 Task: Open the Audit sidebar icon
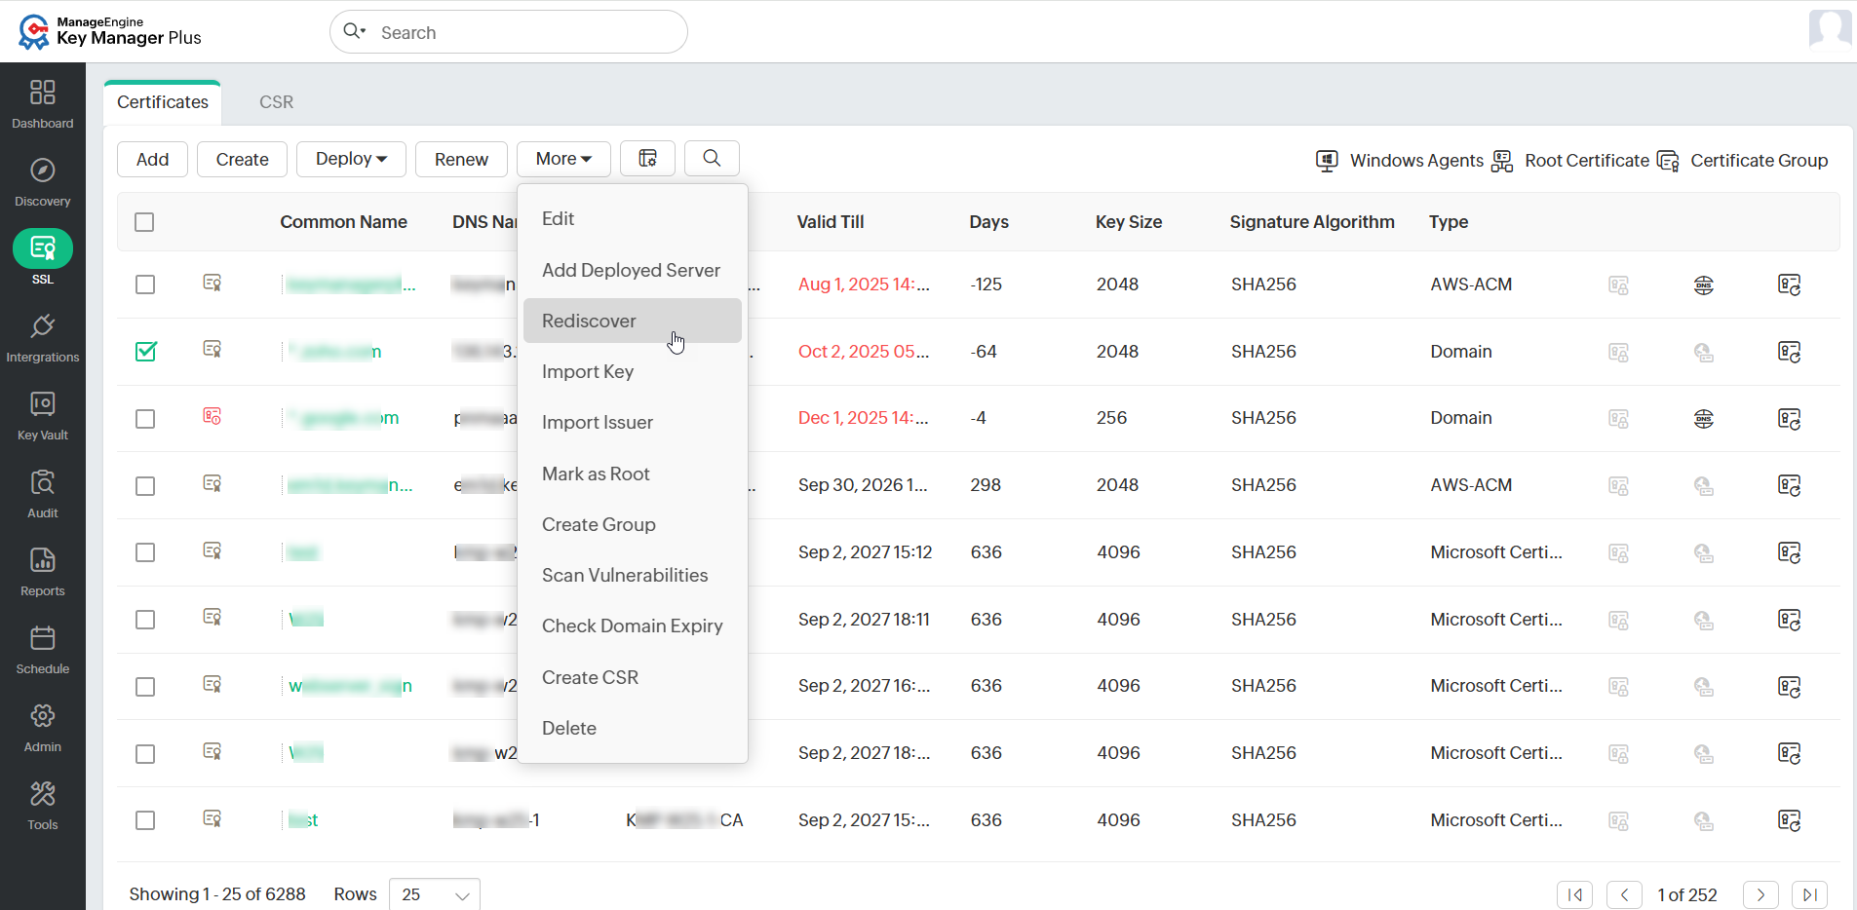point(42,482)
